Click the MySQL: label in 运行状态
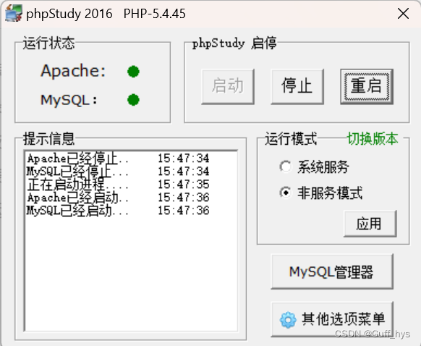This screenshot has height=346, width=421. pos(69,100)
